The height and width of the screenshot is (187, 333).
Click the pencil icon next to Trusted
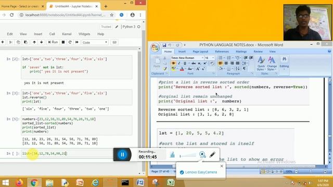117,26
